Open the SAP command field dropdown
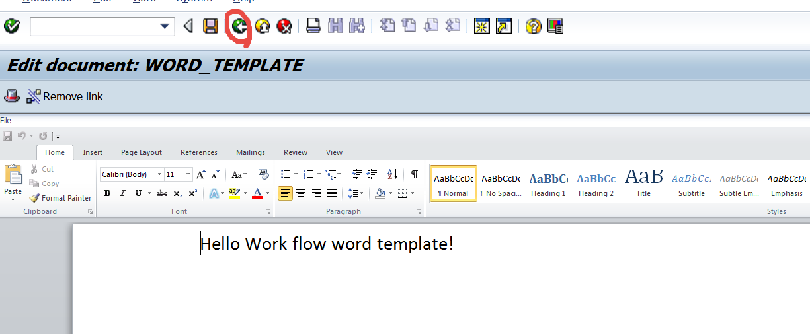The image size is (810, 334). [x=165, y=26]
